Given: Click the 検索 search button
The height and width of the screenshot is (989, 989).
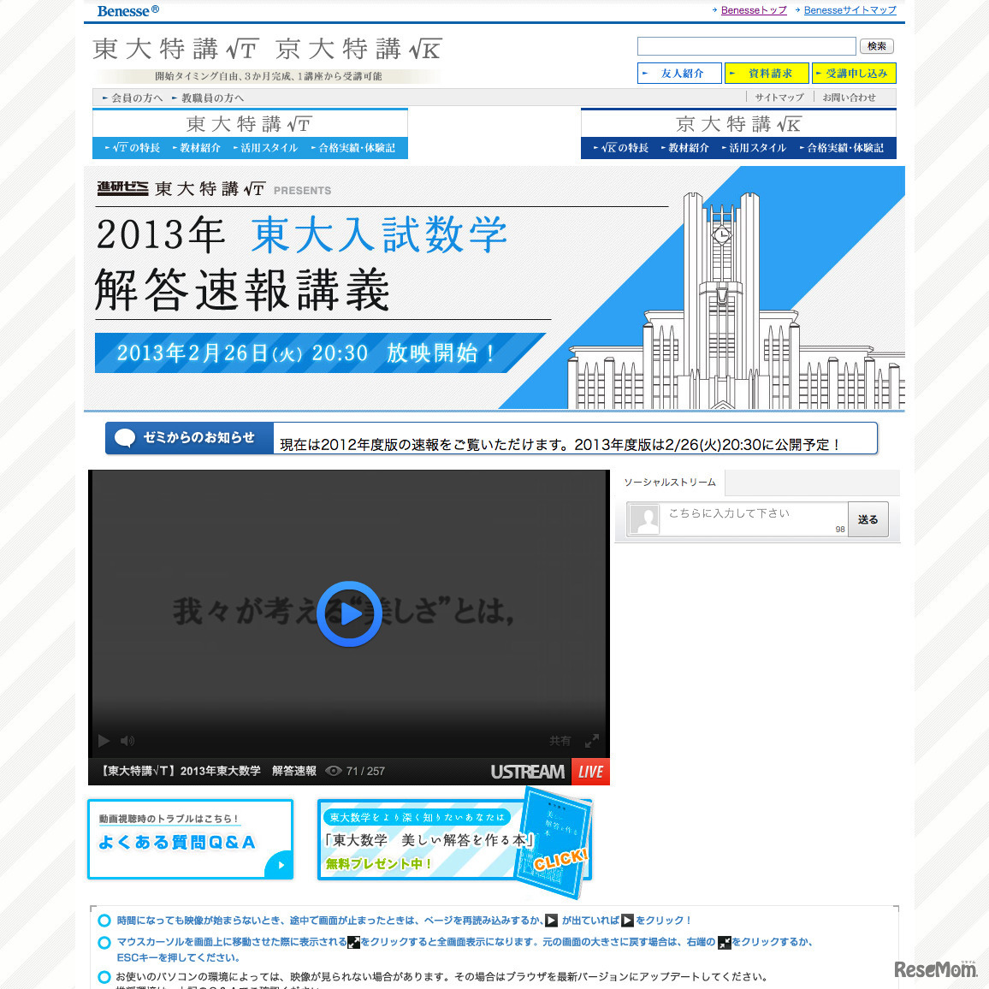Looking at the screenshot, I should tap(876, 45).
